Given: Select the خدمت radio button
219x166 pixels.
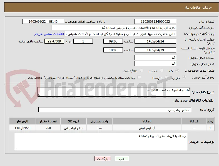Looking at the screenshot, I should [161, 71].
